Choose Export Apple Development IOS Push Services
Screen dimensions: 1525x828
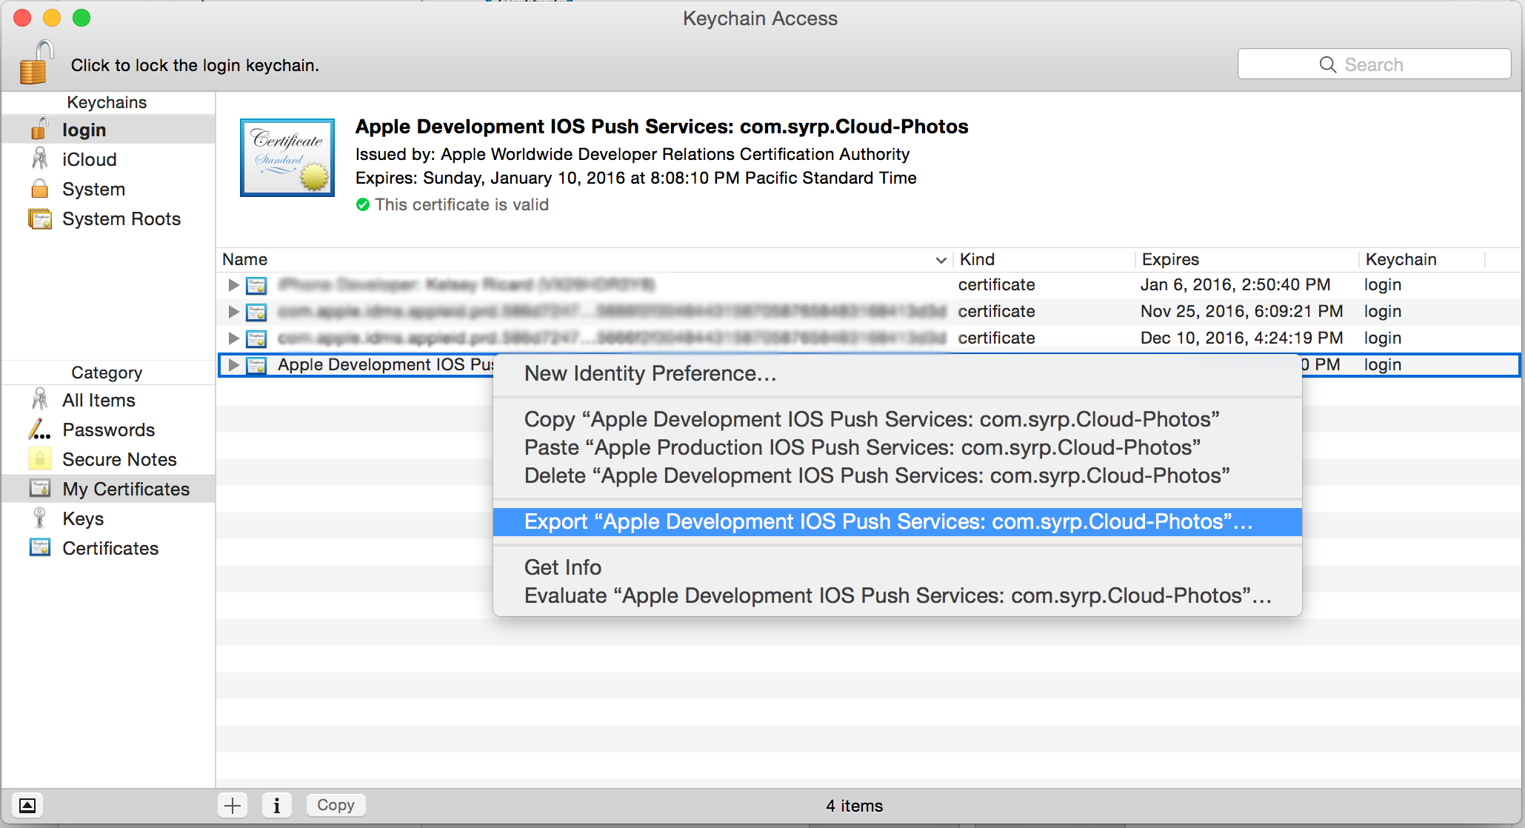click(897, 521)
